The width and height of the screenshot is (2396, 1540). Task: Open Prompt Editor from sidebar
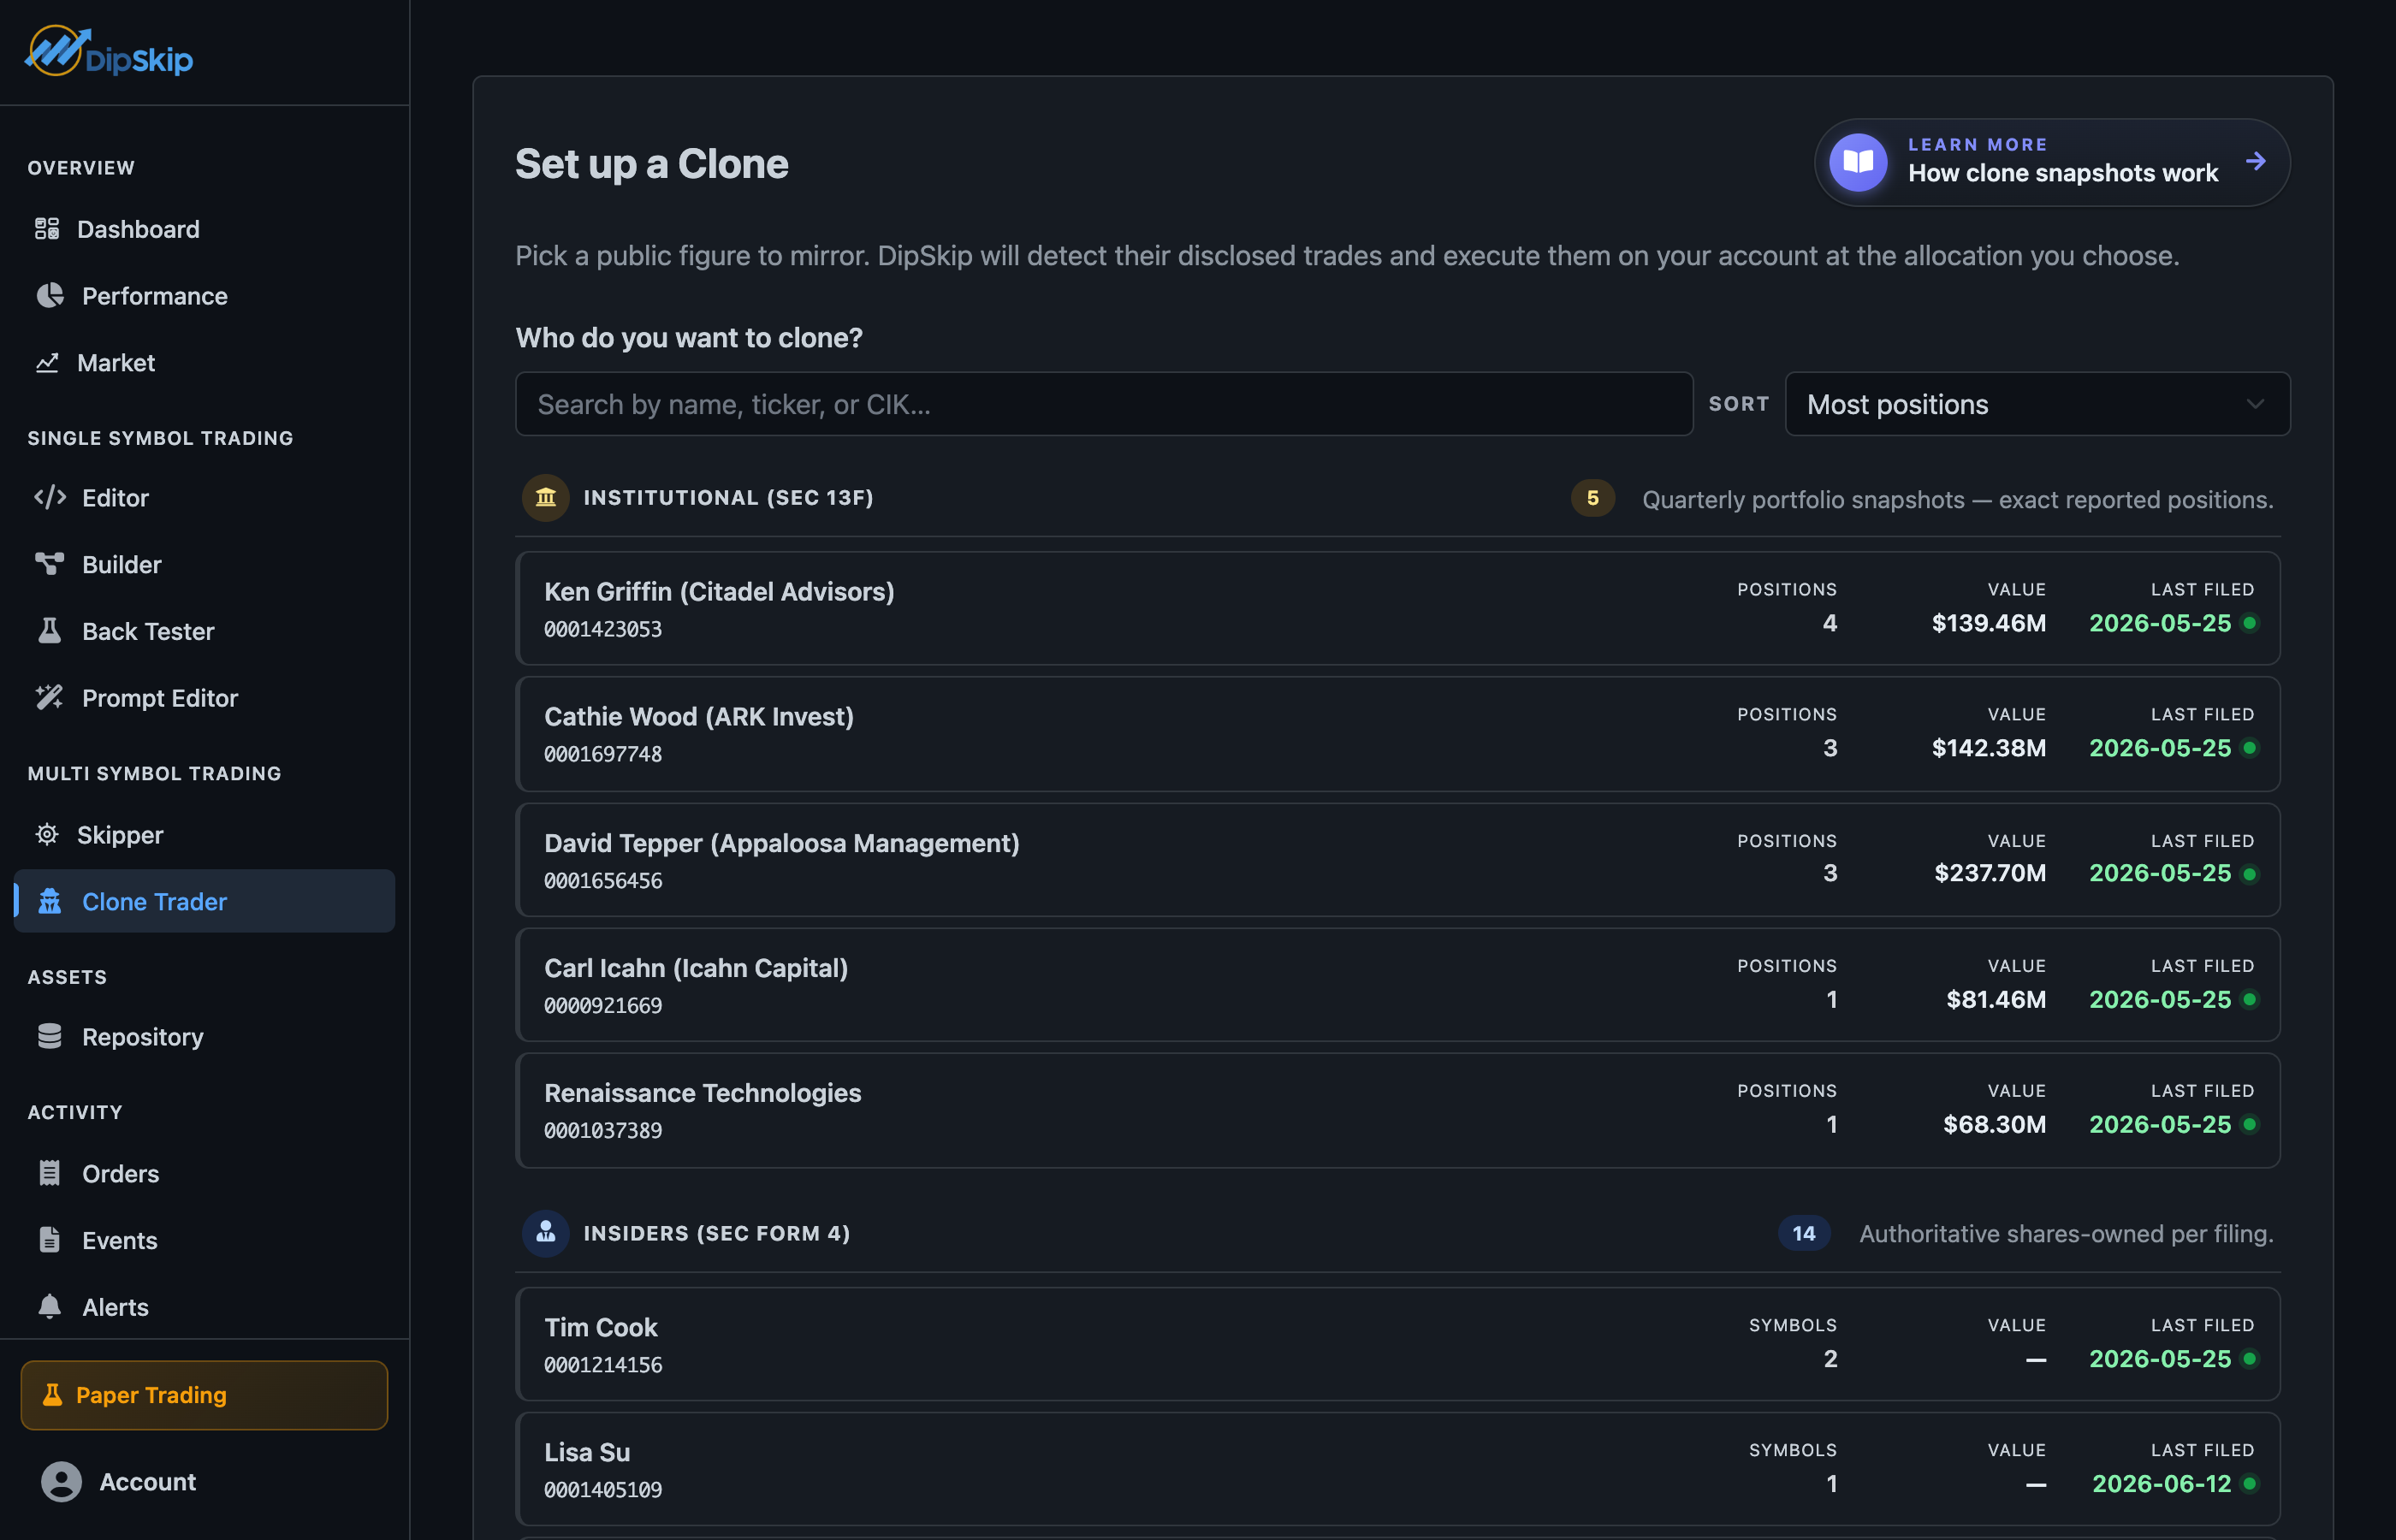[204, 698]
